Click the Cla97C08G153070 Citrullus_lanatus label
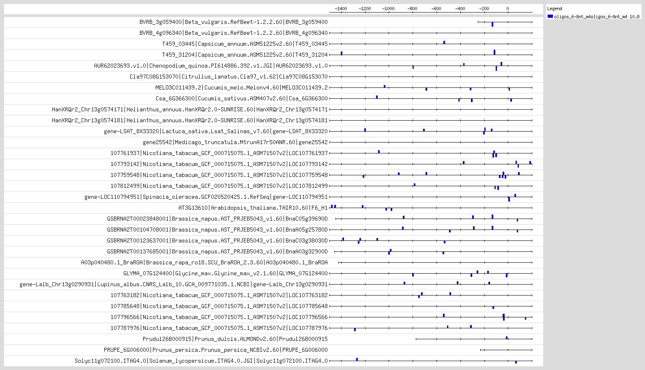 (x=229, y=77)
